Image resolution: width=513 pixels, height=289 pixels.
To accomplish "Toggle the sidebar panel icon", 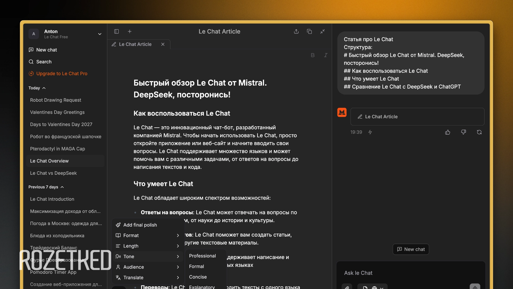I will [x=116, y=32].
